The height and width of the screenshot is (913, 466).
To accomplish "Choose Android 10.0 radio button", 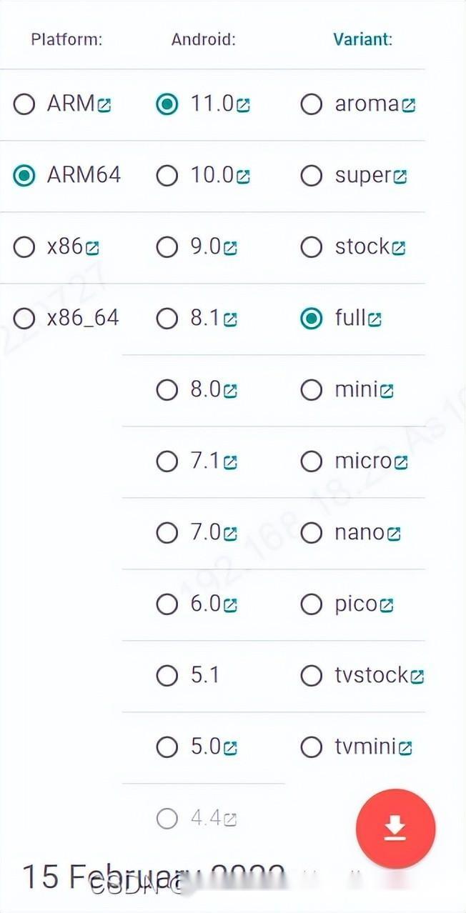I will click(167, 175).
